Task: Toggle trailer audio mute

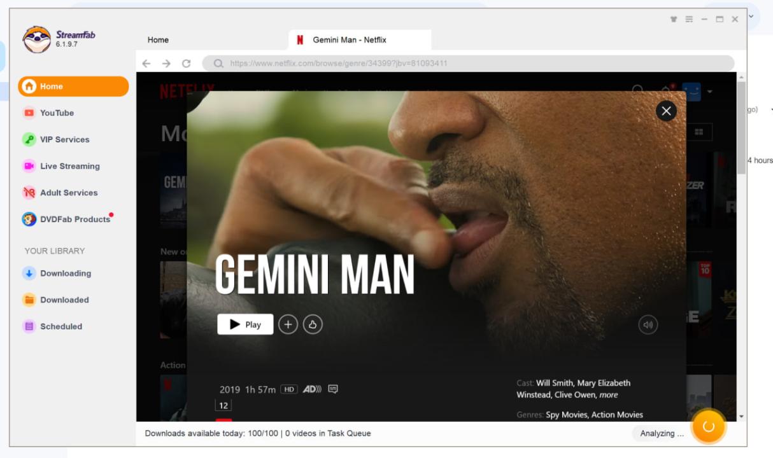Action: tap(648, 325)
